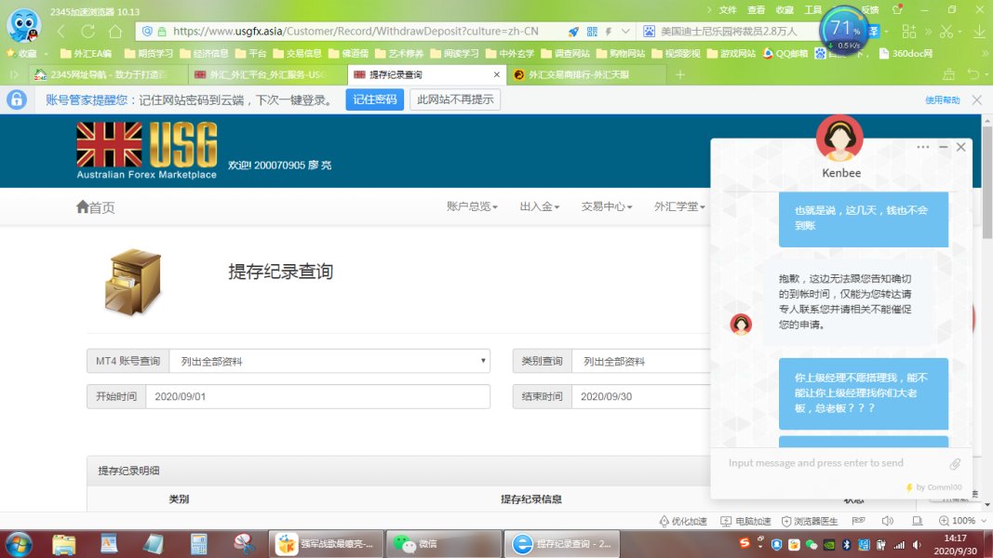Open the 账户总览 dropdown menu
The image size is (993, 558).
coord(472,206)
